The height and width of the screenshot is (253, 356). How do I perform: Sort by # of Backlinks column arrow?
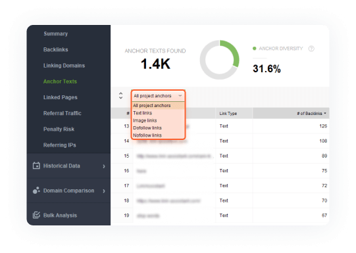pos(325,113)
